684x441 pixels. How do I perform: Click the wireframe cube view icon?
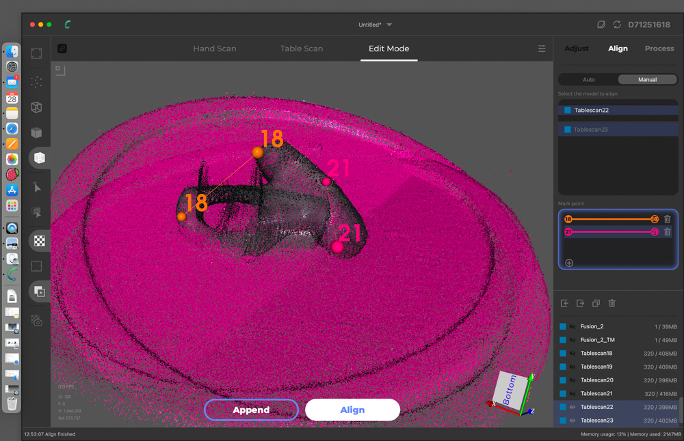coord(37,107)
